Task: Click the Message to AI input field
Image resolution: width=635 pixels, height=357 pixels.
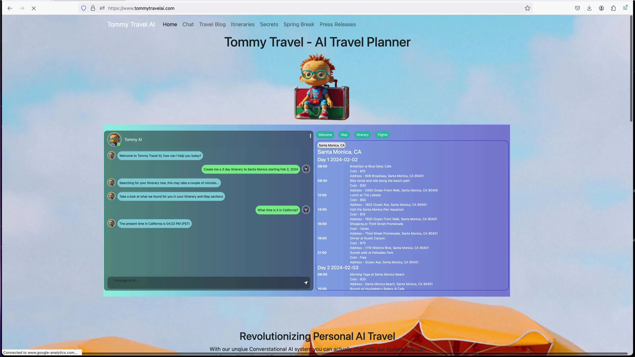Action: pyautogui.click(x=207, y=283)
